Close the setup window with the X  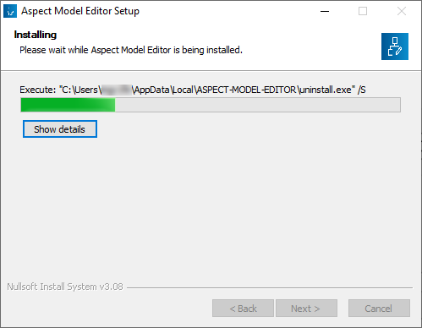[x=402, y=11]
